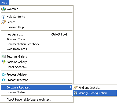This screenshot has width=117, height=103.
Task: Open the Help menu
Action: pos(4,3)
